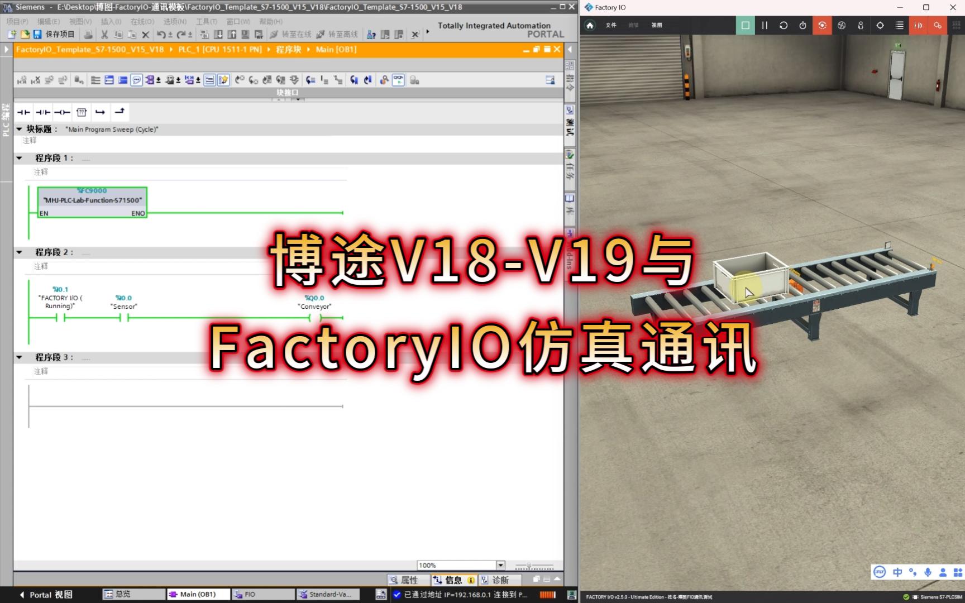Click the upload from device icon
The height and width of the screenshot is (603, 965).
(232, 35)
